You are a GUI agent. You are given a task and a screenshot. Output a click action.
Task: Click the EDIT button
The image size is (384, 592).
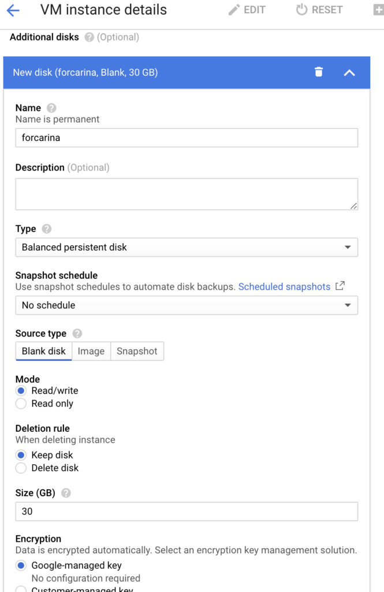pos(247,10)
